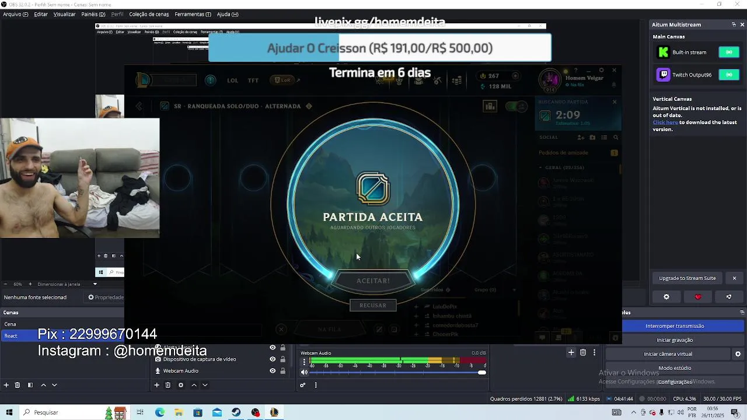Move scene up in Cenas panel
Image resolution: width=747 pixels, height=420 pixels.
[43, 385]
